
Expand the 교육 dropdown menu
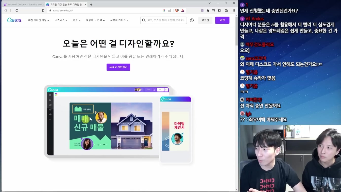[77, 20]
